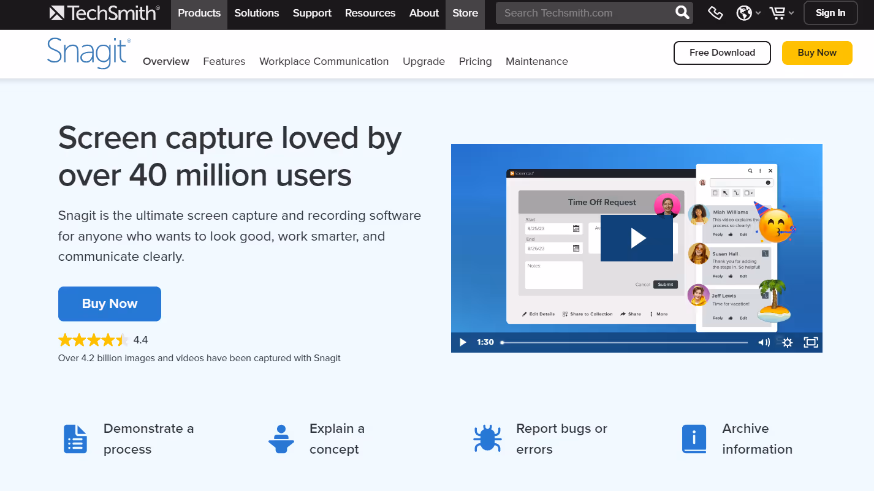This screenshot has height=491, width=874.
Task: Open the Support menu
Action: pos(312,15)
